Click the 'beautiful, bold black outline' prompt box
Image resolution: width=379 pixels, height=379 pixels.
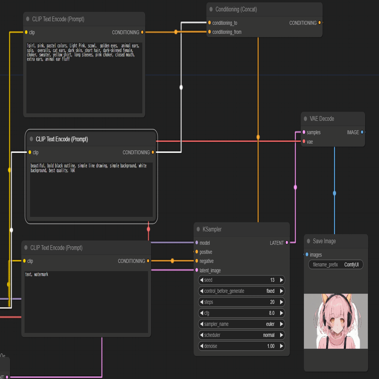[91, 190]
